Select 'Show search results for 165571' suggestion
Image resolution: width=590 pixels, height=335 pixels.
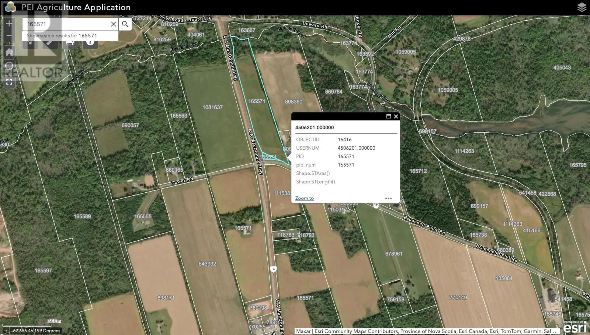(x=62, y=36)
